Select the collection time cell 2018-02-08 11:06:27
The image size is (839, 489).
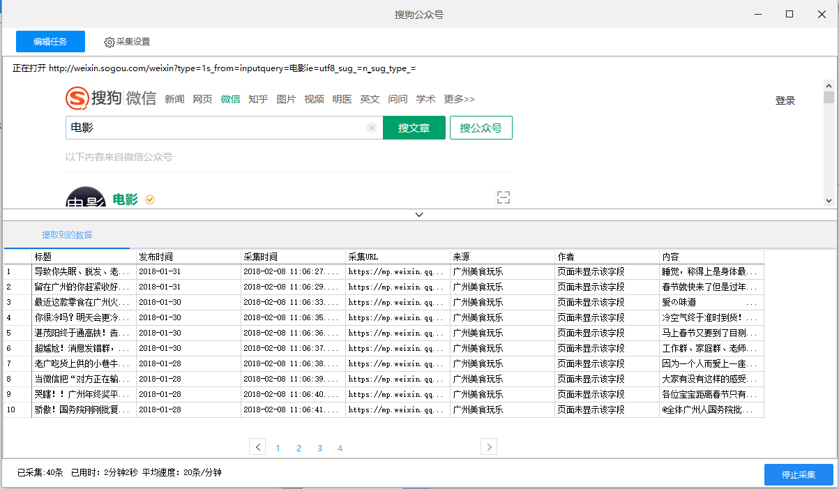click(293, 271)
